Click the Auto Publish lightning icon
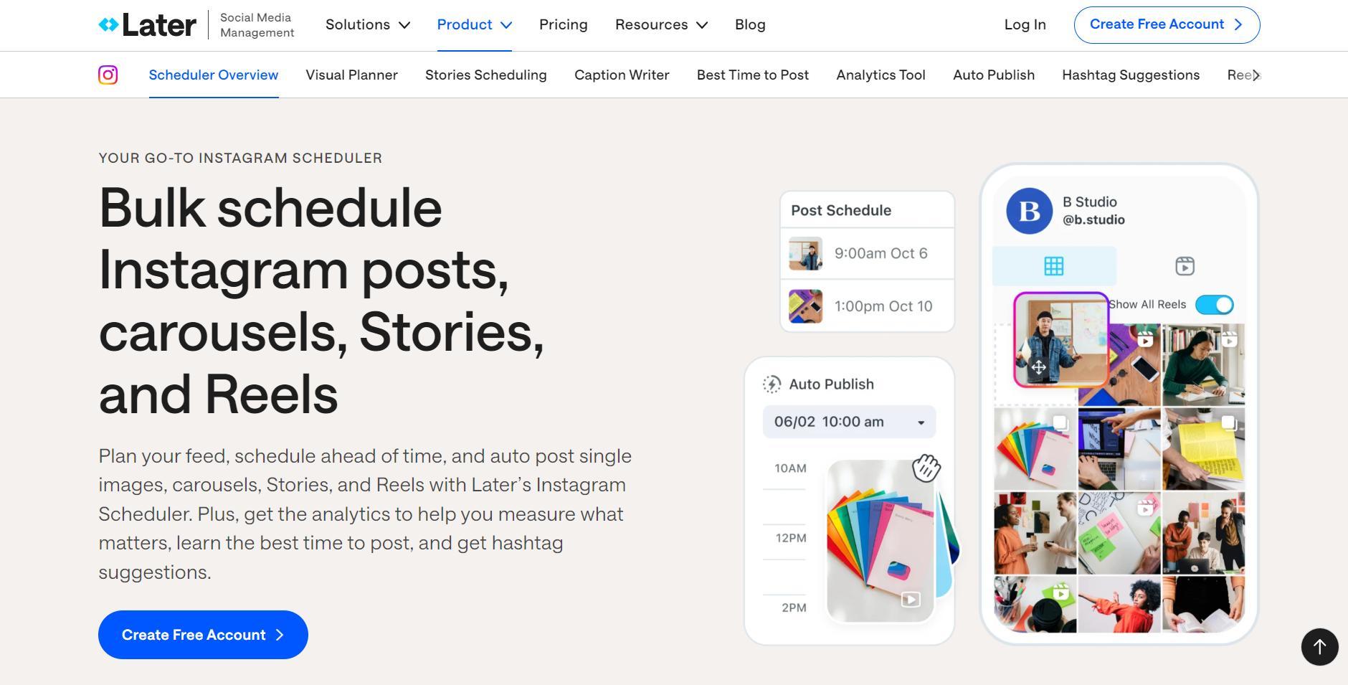 pyautogui.click(x=772, y=384)
